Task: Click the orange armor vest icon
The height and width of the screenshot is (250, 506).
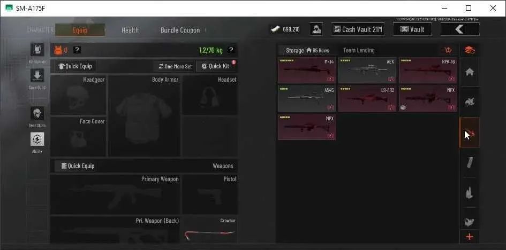Action: pos(58,50)
